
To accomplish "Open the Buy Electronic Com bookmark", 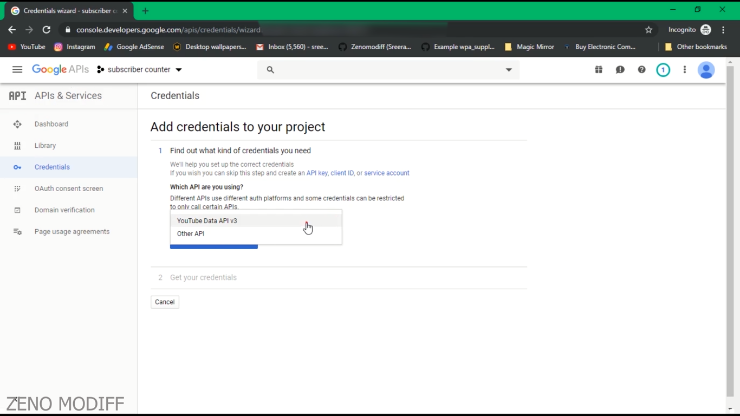I will click(600, 47).
